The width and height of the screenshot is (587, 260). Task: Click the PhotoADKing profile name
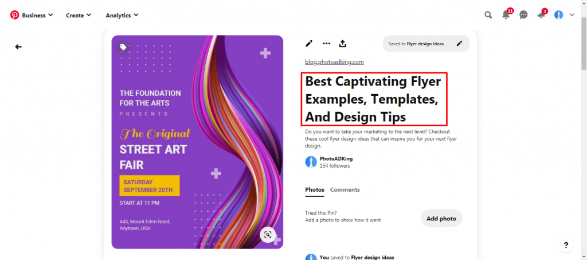(x=336, y=158)
